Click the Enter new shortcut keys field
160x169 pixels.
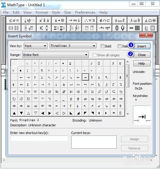coord(39,138)
